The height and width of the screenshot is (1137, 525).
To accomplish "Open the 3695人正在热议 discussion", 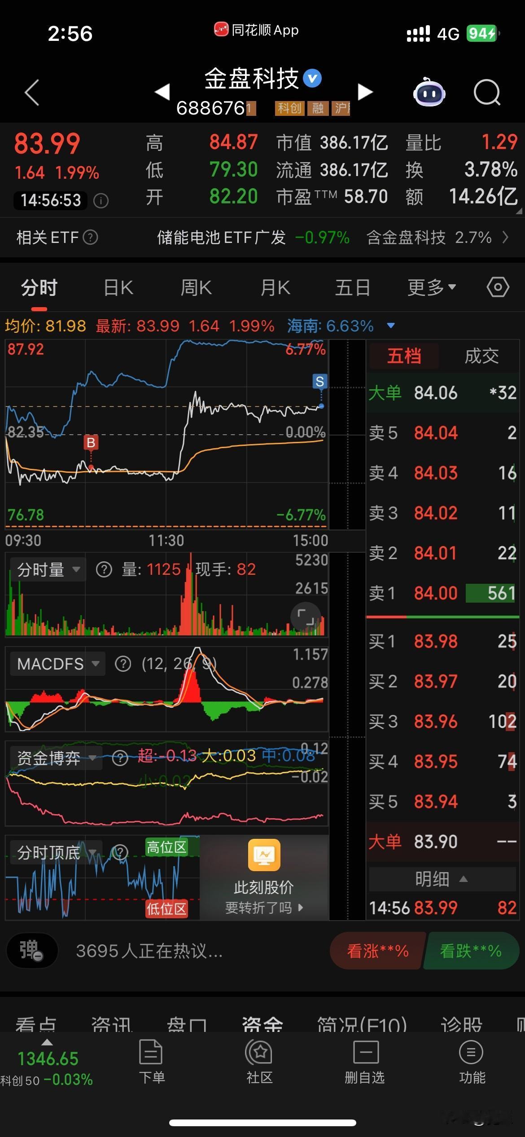I will (x=149, y=951).
